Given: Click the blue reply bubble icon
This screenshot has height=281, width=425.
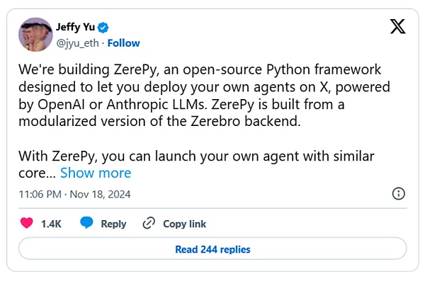Looking at the screenshot, I should click(86, 223).
